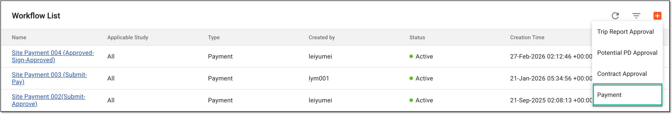Click the refresh icon in Workflow List

coord(615,16)
